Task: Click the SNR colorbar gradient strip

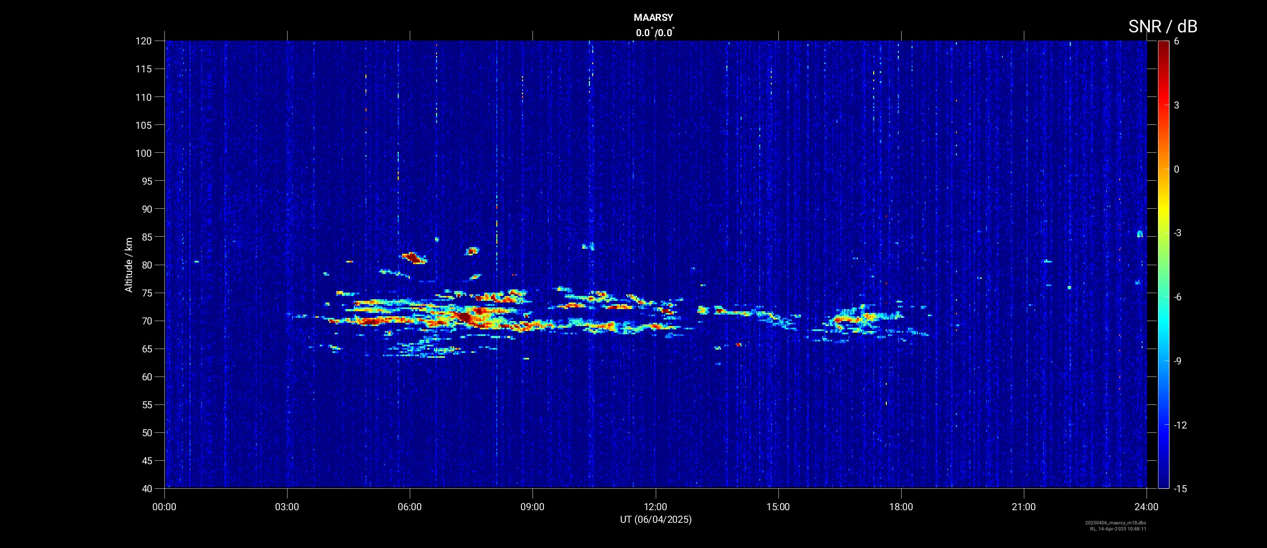Action: point(1163,264)
